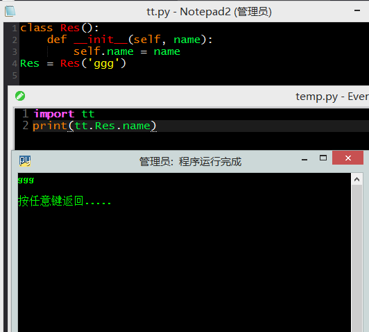Minimize the tt.py Notepad2 window

pos(357,10)
